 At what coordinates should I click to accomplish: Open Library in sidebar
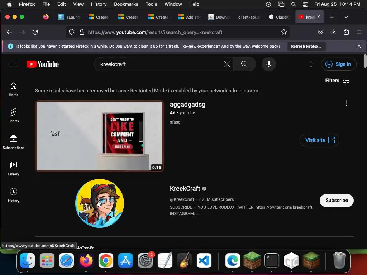pyautogui.click(x=14, y=169)
